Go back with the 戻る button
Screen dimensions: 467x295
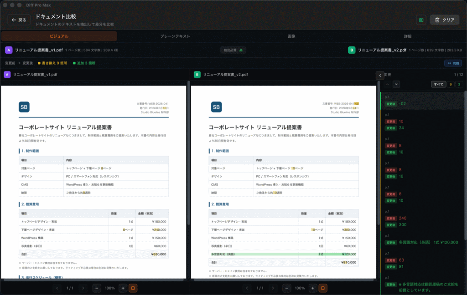tap(19, 20)
